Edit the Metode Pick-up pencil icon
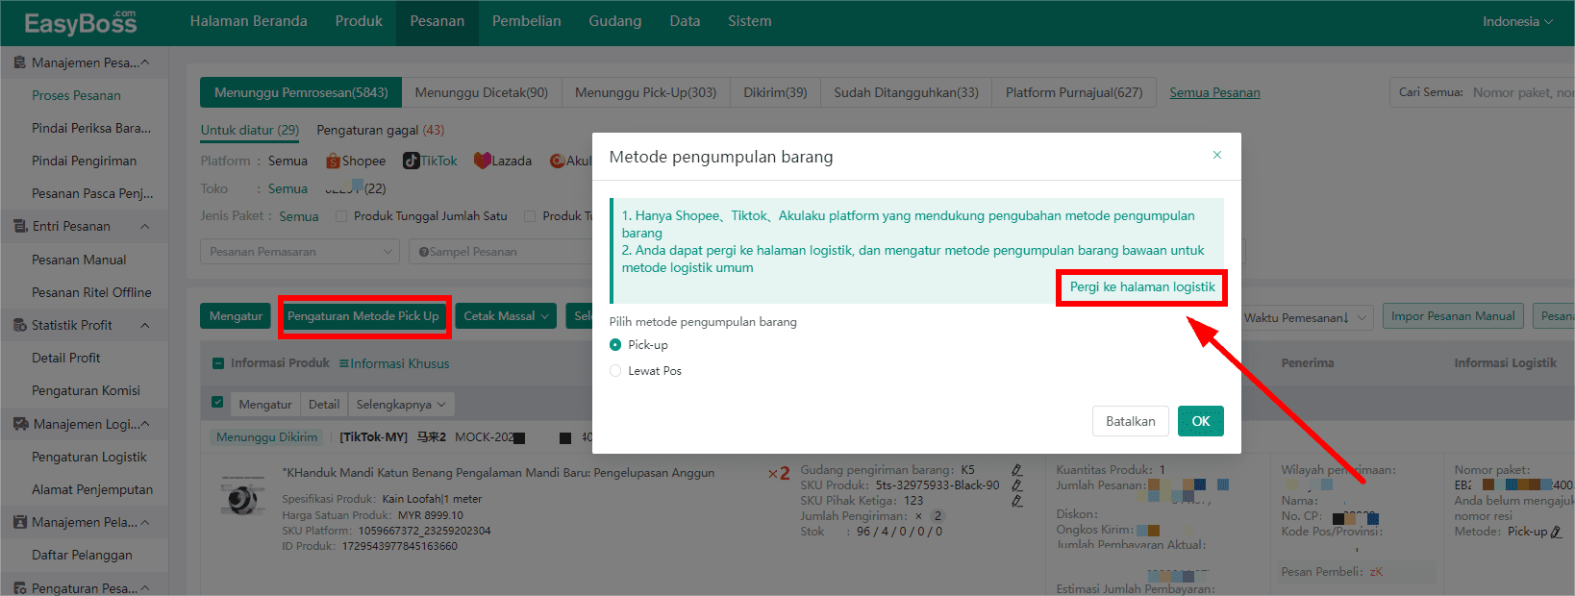 point(1556,532)
